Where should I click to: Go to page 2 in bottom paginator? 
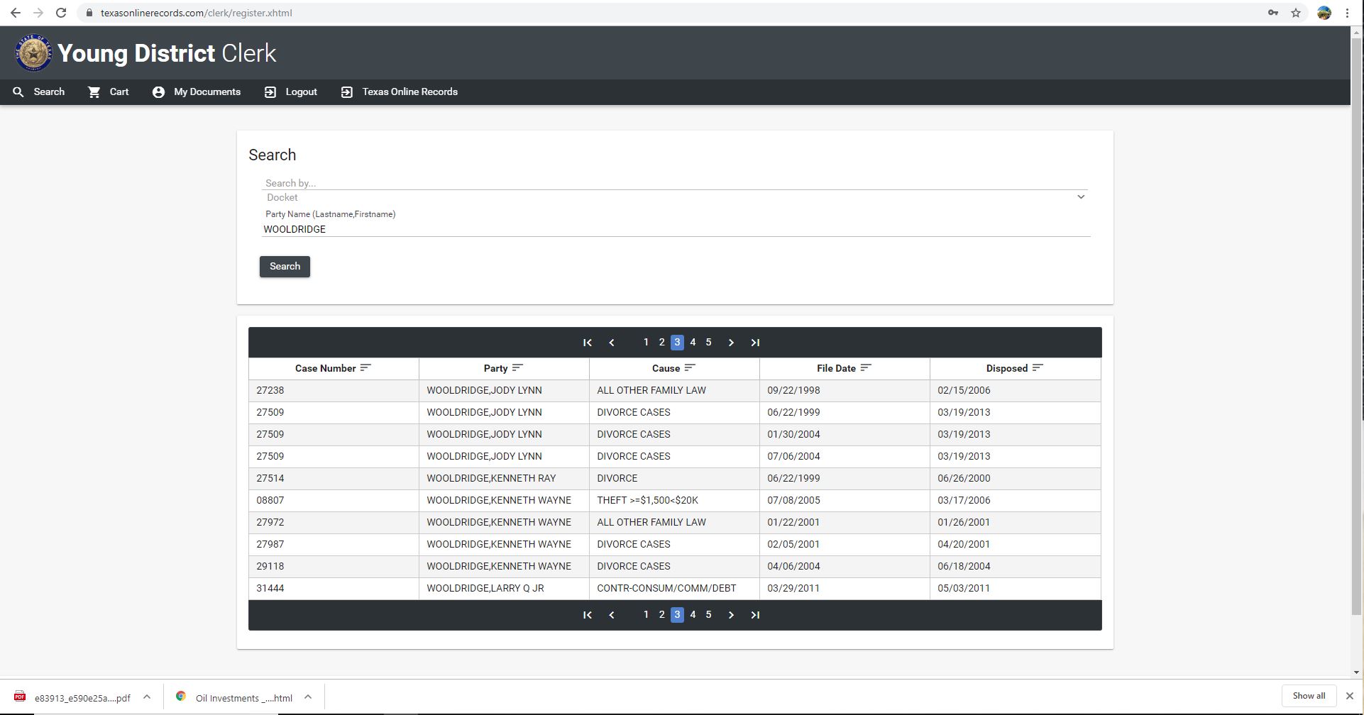[x=661, y=615]
